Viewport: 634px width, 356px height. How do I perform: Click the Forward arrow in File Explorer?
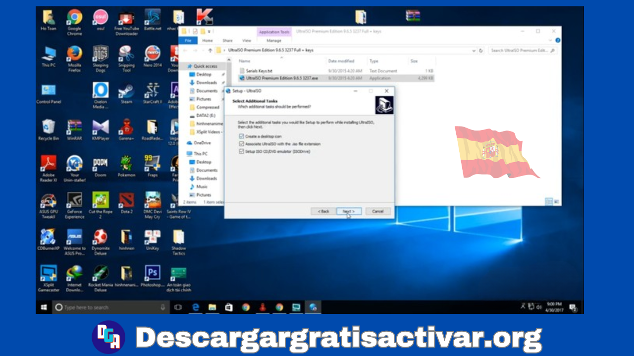point(195,50)
